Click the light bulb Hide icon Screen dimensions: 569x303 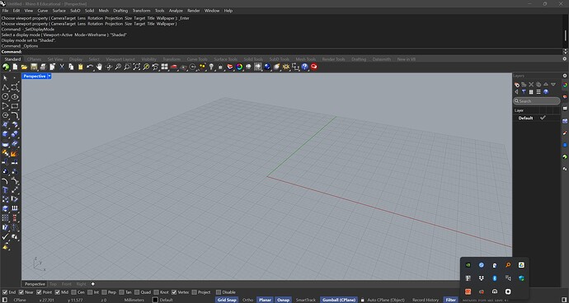(212, 67)
